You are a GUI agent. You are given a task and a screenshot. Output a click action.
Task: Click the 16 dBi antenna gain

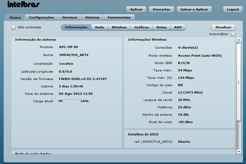[x=183, y=115]
